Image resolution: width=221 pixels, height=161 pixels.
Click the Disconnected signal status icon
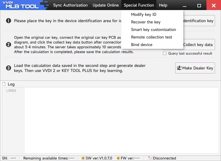point(150,158)
